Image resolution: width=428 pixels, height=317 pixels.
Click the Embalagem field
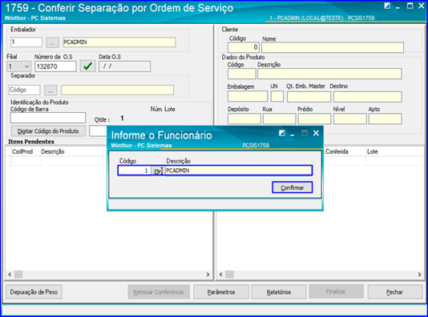[x=248, y=97]
